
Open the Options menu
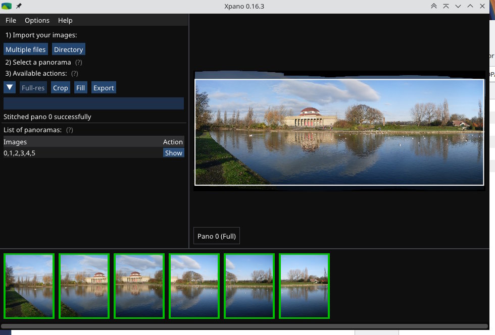click(x=37, y=20)
